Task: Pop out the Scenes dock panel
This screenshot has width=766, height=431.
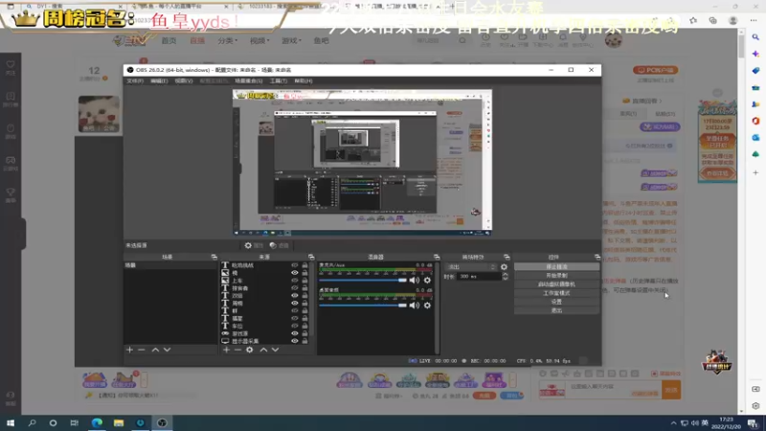Action: pyautogui.click(x=214, y=257)
